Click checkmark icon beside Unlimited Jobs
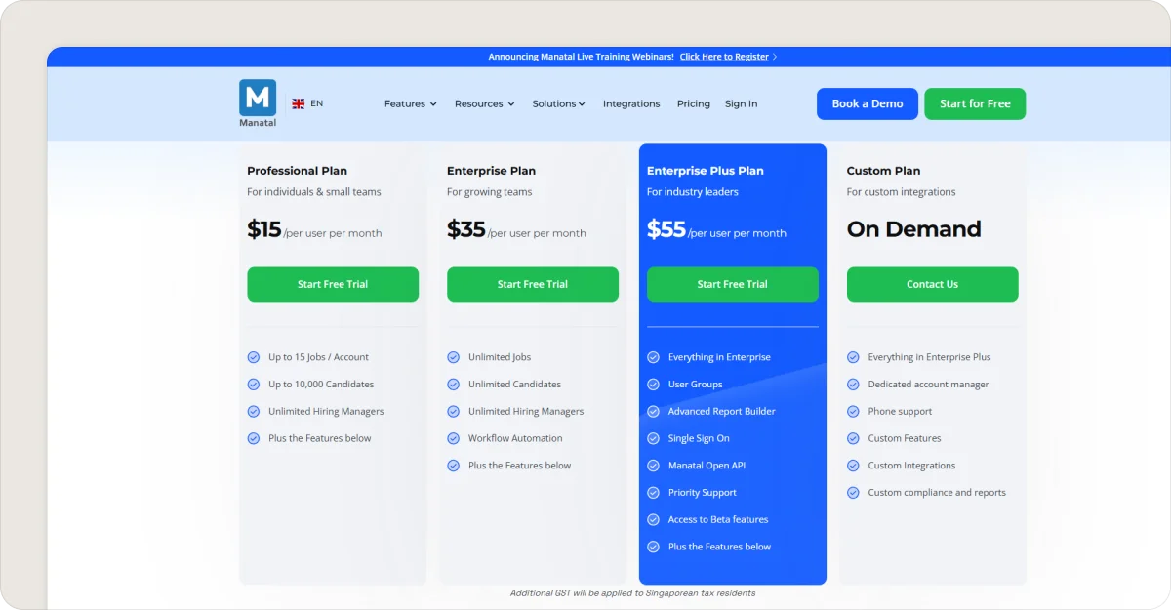The height and width of the screenshot is (610, 1171). coord(453,357)
